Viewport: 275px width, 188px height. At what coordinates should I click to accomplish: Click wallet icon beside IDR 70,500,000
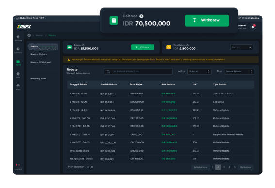tap(114, 21)
